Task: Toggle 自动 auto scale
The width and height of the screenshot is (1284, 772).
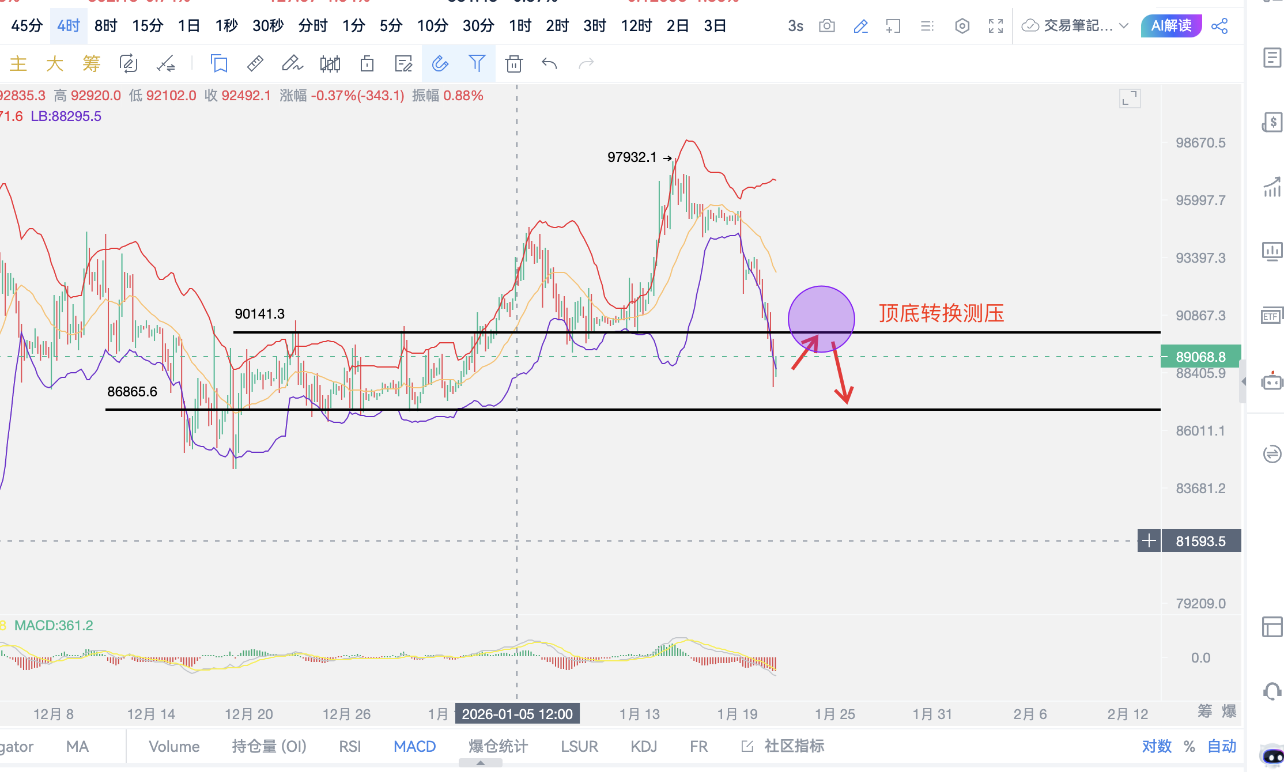Action: (1222, 747)
